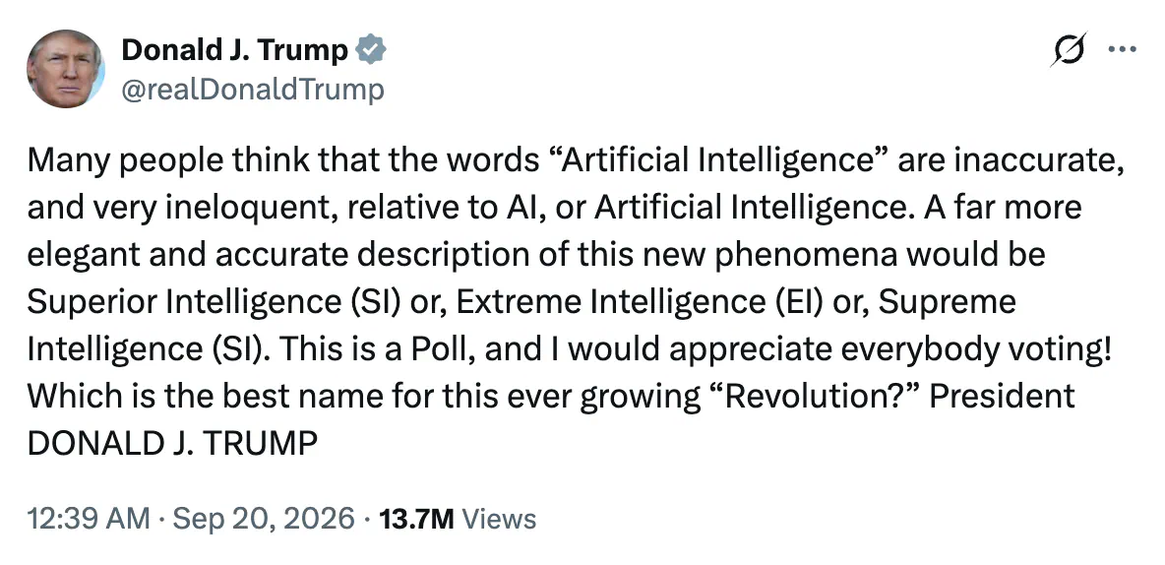Click the blue verified badge icon
The width and height of the screenshot is (1165, 565).
point(371,50)
